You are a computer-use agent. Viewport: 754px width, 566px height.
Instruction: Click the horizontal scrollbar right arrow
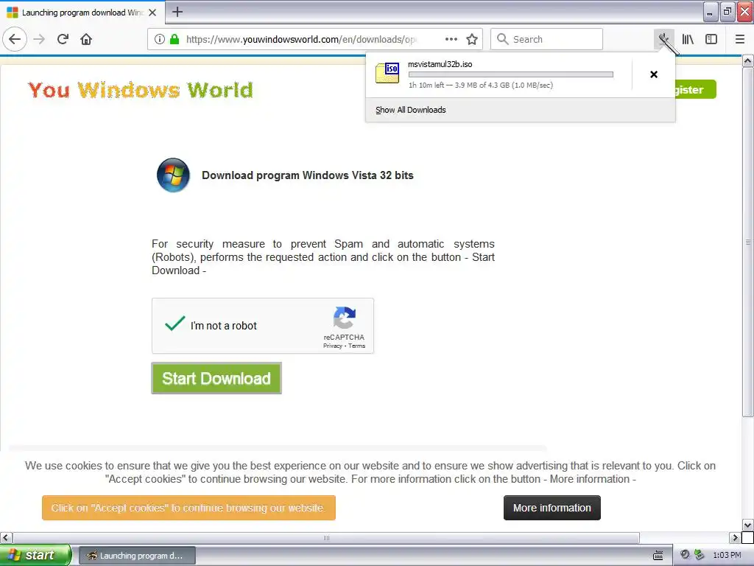[x=736, y=537]
